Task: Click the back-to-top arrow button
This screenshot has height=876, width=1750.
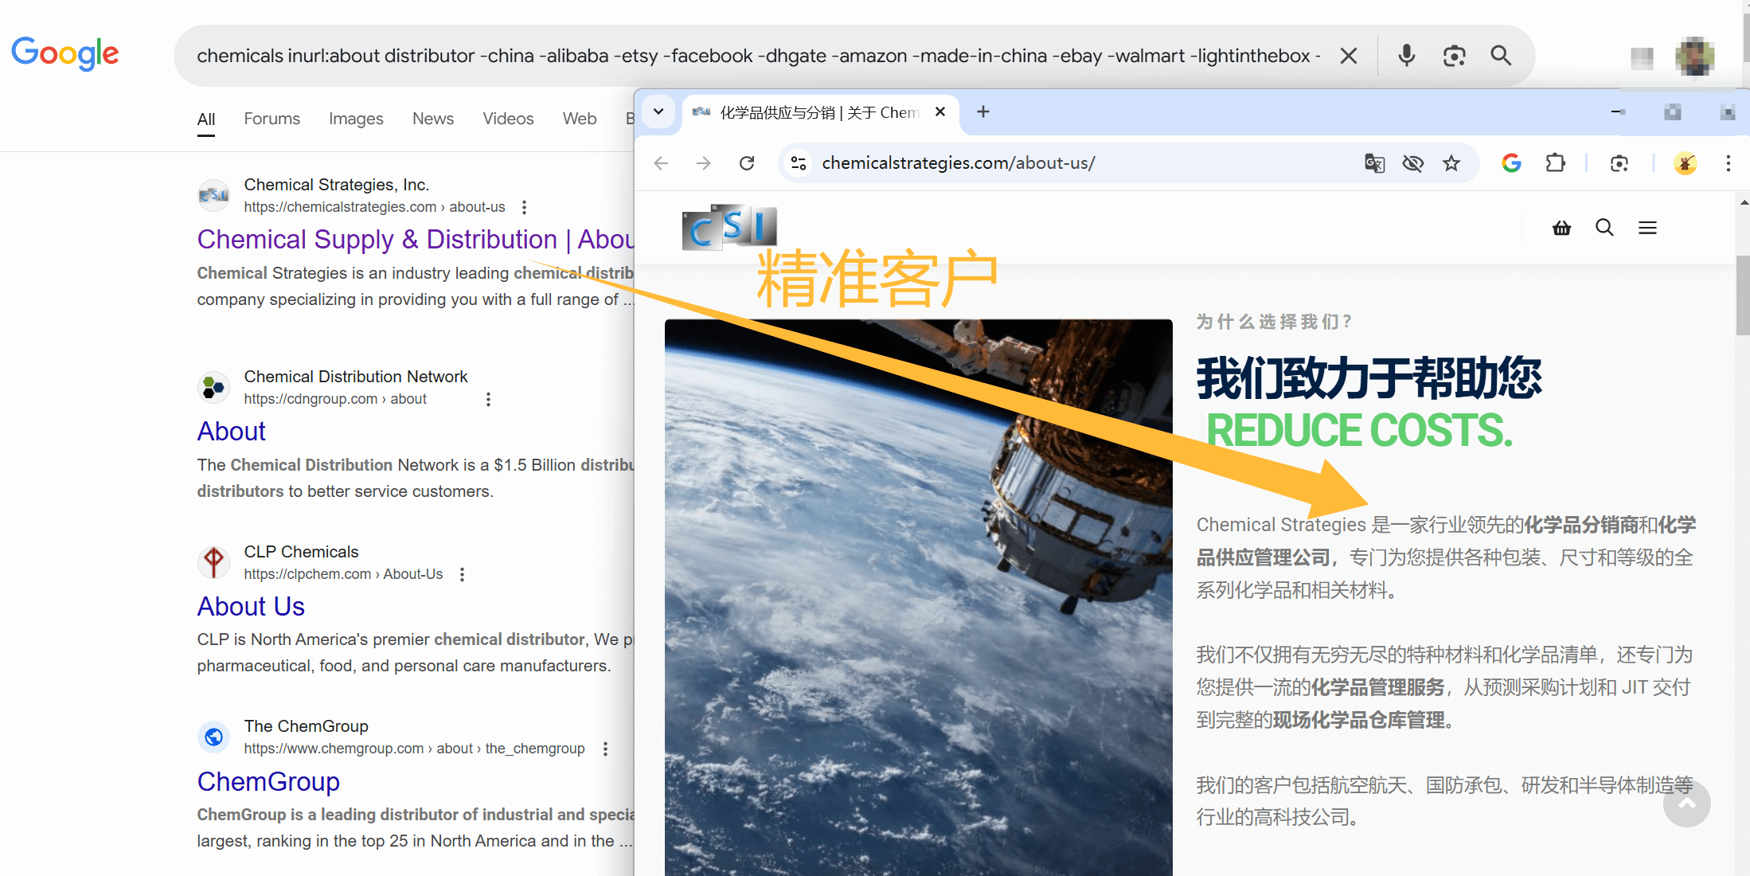Action: (x=1686, y=804)
